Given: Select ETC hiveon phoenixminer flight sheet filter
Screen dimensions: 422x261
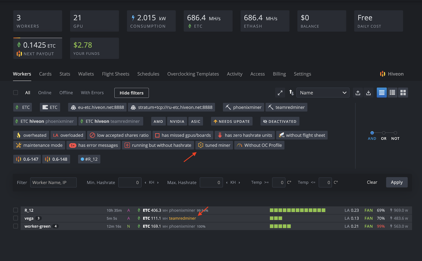Looking at the screenshot, I should pyautogui.click(x=45, y=121).
